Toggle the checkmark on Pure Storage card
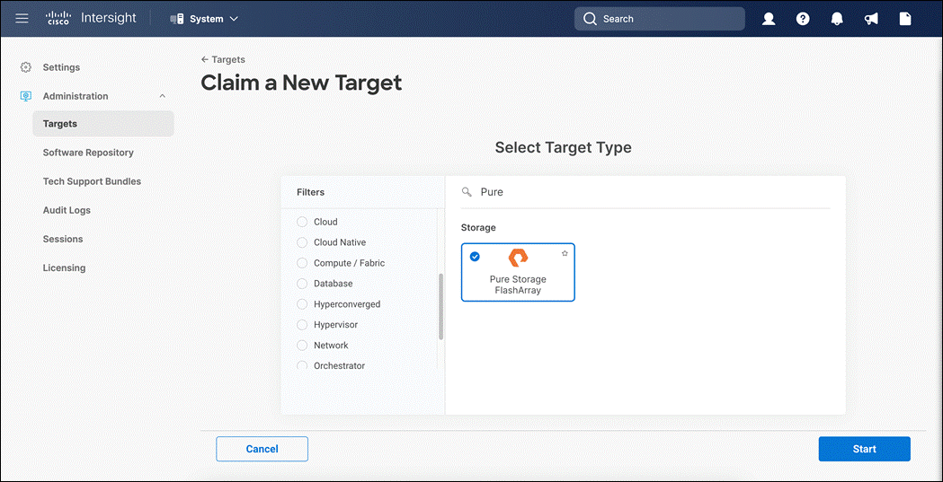943x482 pixels. pyautogui.click(x=476, y=257)
